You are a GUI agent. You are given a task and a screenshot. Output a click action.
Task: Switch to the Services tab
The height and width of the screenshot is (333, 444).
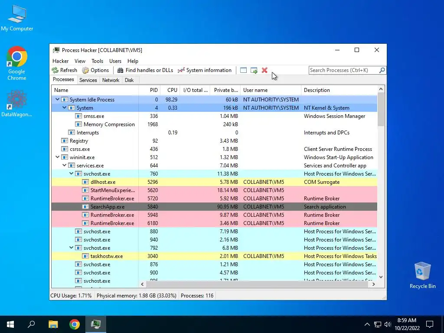click(x=88, y=80)
